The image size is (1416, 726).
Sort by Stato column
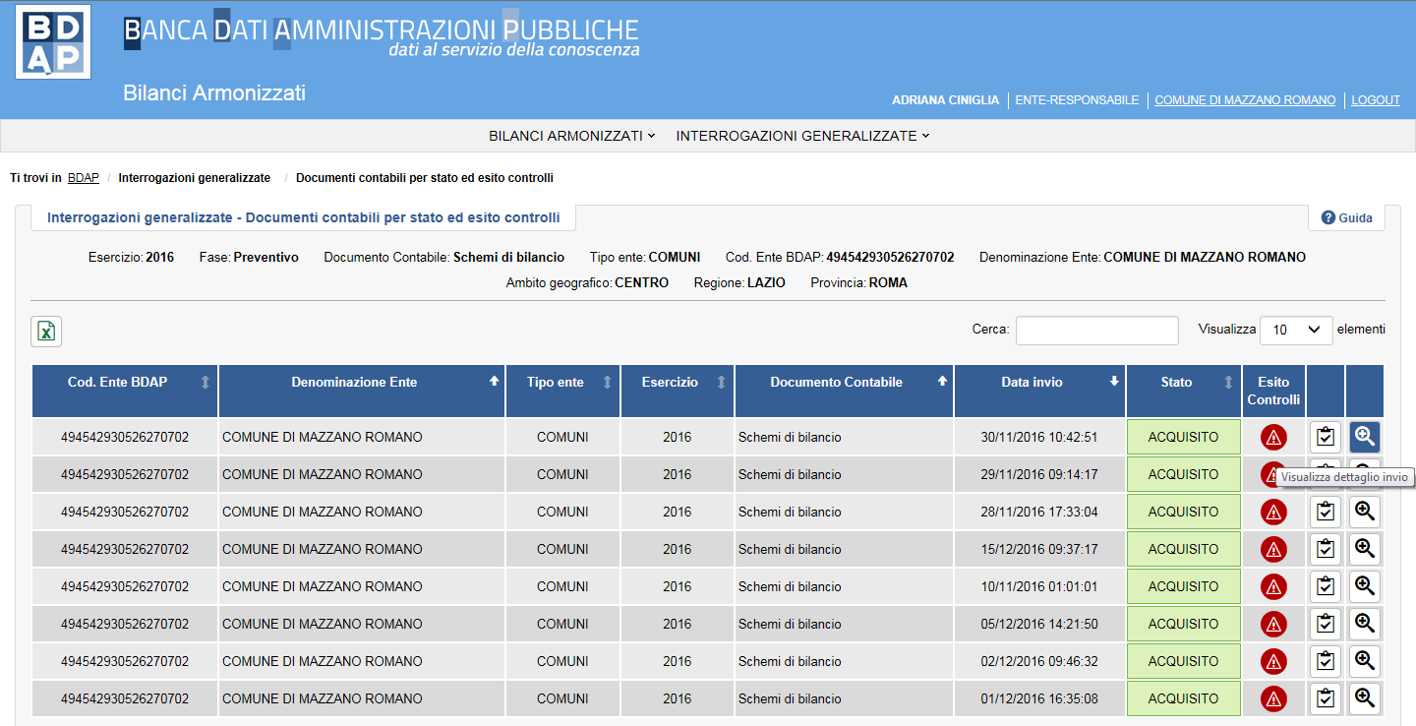[x=1184, y=391]
